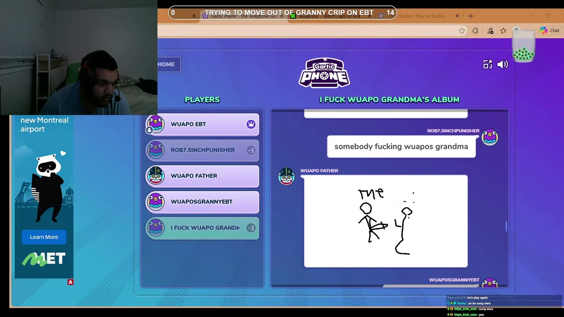This screenshot has height=317, width=564.
Task: Click the MET logo in the ad
Action: coord(44,259)
